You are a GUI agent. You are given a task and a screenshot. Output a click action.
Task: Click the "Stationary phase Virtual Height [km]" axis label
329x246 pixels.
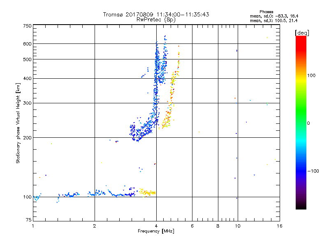18,123
